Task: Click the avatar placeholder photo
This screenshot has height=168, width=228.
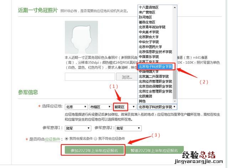Action: 81,37
